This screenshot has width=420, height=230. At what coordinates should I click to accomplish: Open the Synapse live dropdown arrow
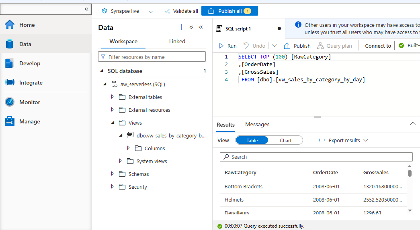(151, 12)
